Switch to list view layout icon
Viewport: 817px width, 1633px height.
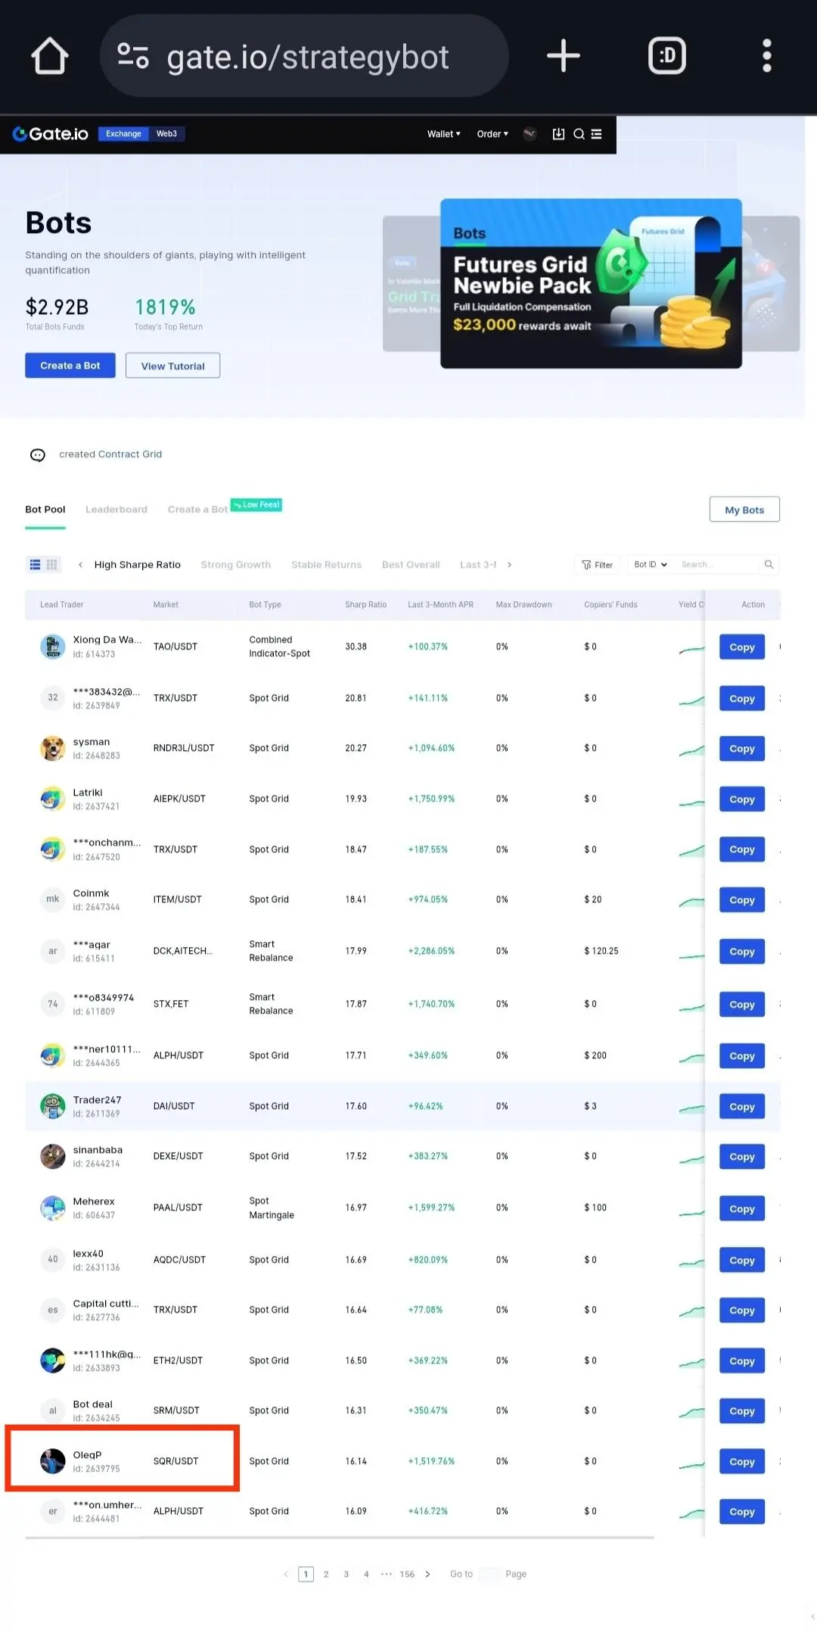pyautogui.click(x=35, y=564)
